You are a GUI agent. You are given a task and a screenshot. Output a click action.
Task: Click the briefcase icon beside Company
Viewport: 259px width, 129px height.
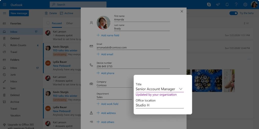(x=91, y=84)
